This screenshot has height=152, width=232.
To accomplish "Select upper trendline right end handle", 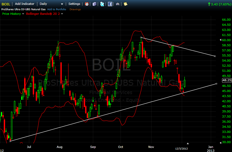I will [x=215, y=56].
